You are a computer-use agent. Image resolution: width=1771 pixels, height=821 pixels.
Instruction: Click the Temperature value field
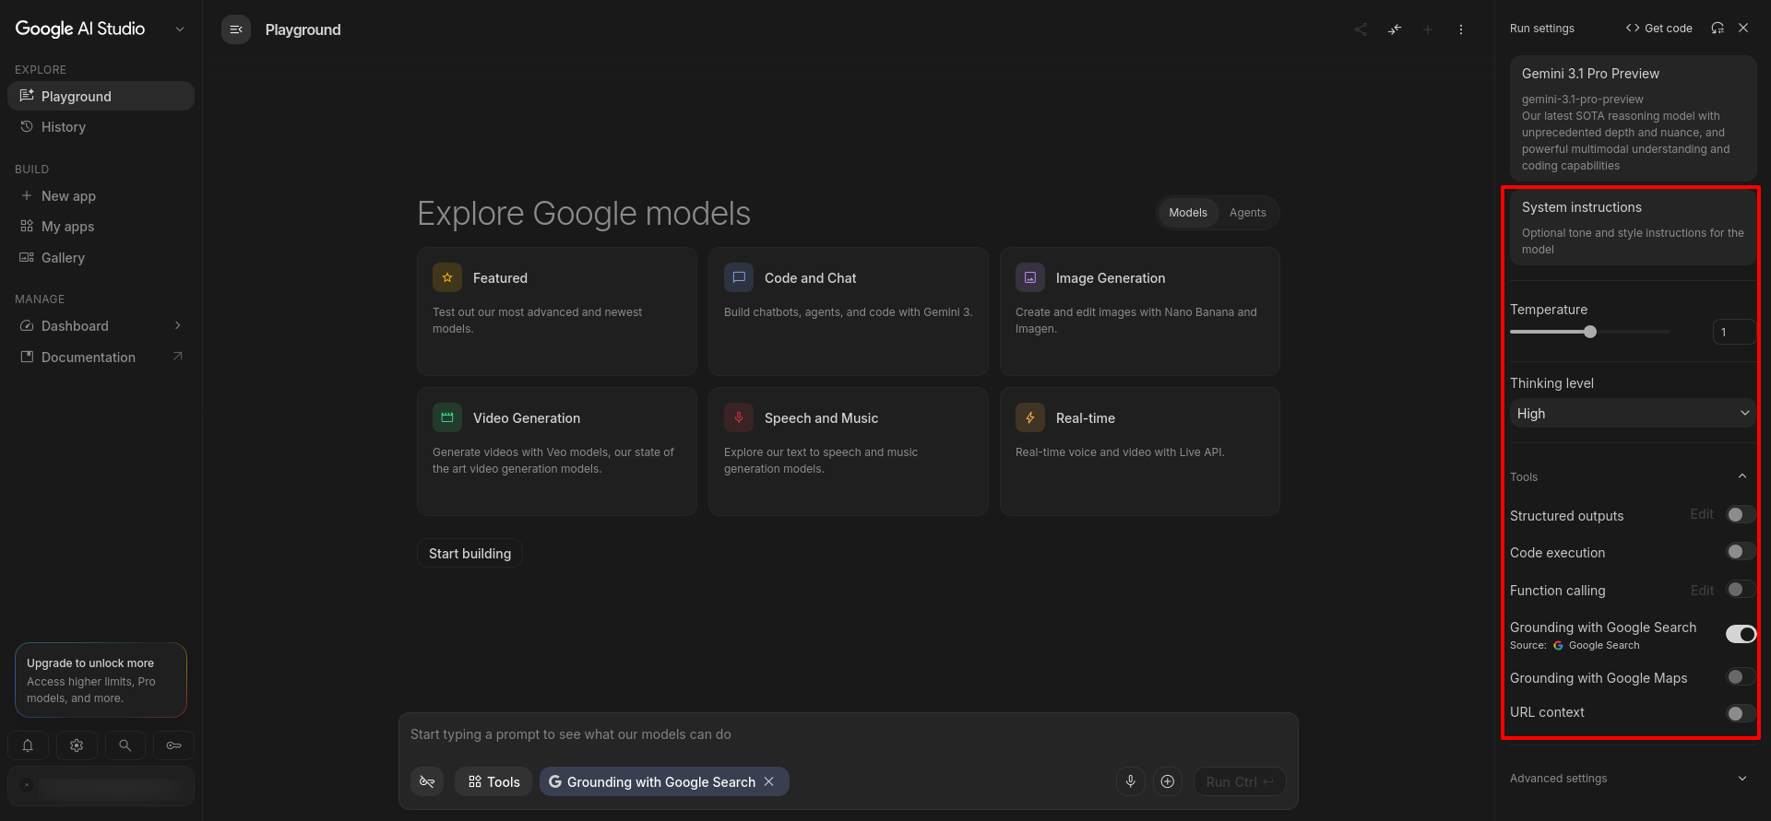click(1734, 332)
